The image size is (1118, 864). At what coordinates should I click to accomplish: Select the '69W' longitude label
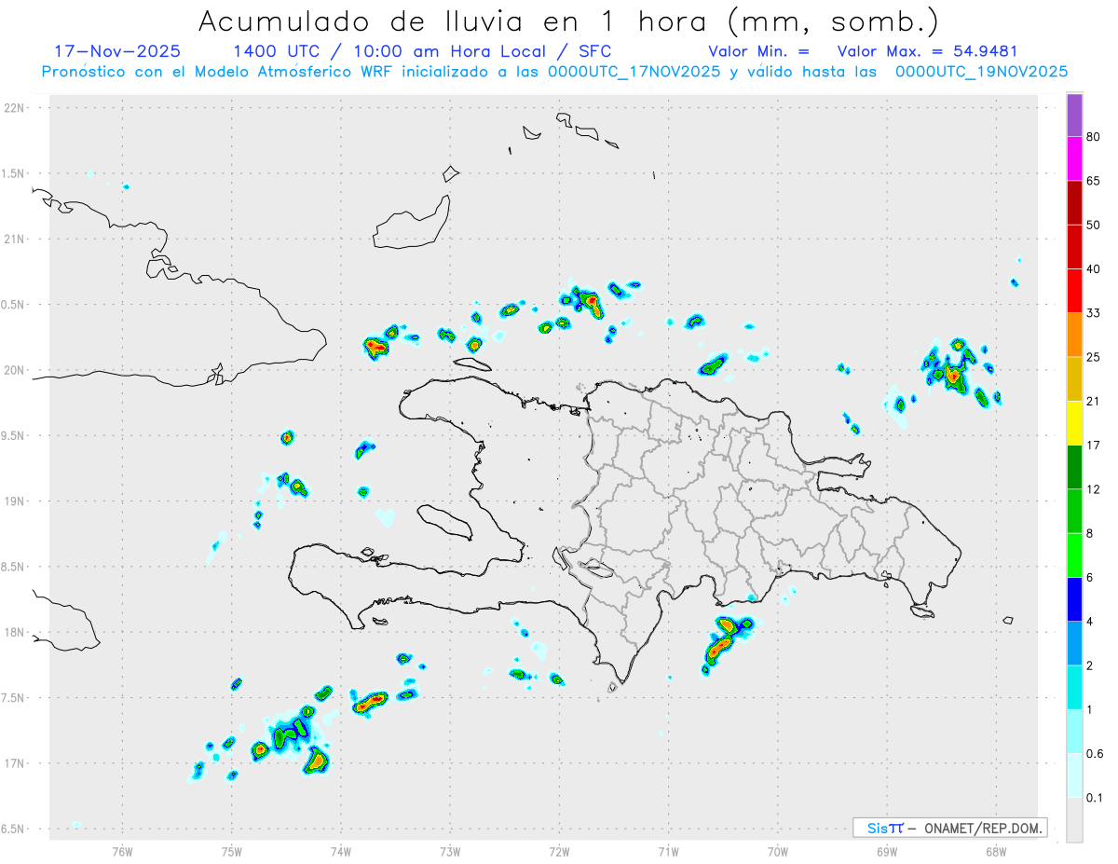tap(887, 851)
